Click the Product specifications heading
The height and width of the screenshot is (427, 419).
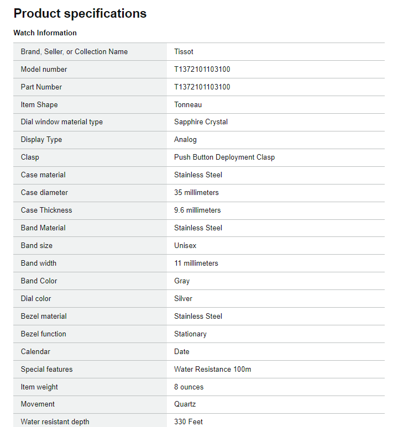tap(80, 14)
